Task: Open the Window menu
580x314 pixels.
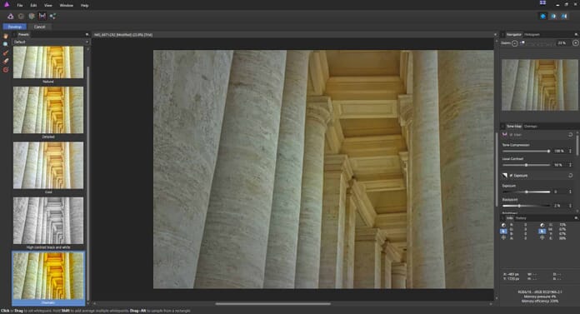Action: click(x=66, y=6)
